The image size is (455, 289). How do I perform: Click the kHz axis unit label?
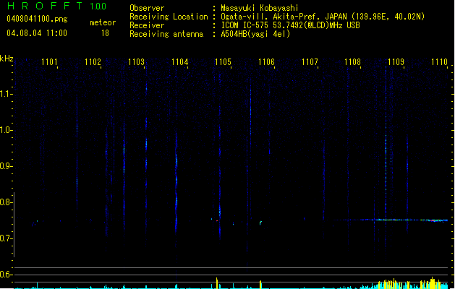7,59
